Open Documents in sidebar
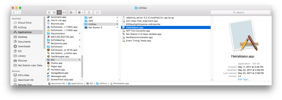 (27, 42)
